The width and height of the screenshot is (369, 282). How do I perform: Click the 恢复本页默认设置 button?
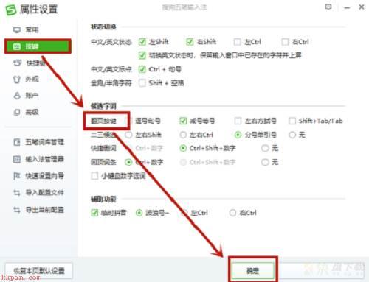click(x=39, y=271)
